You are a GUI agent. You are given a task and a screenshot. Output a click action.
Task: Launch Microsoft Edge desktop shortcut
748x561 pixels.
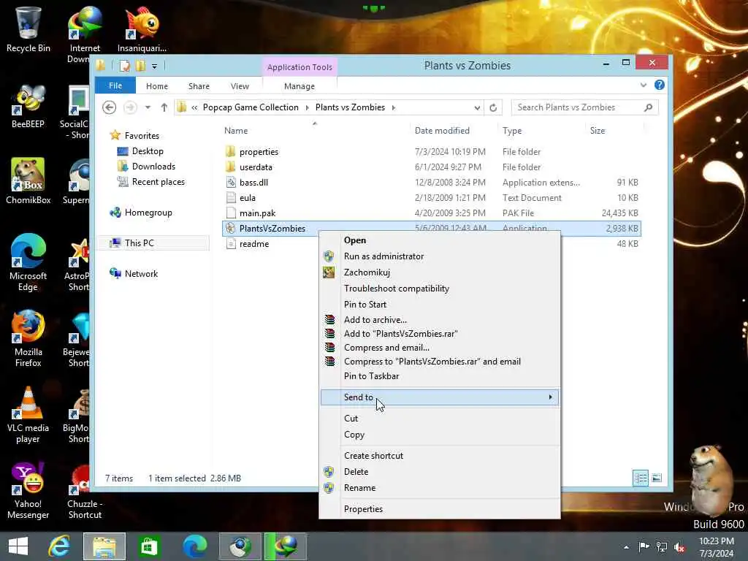(28, 262)
